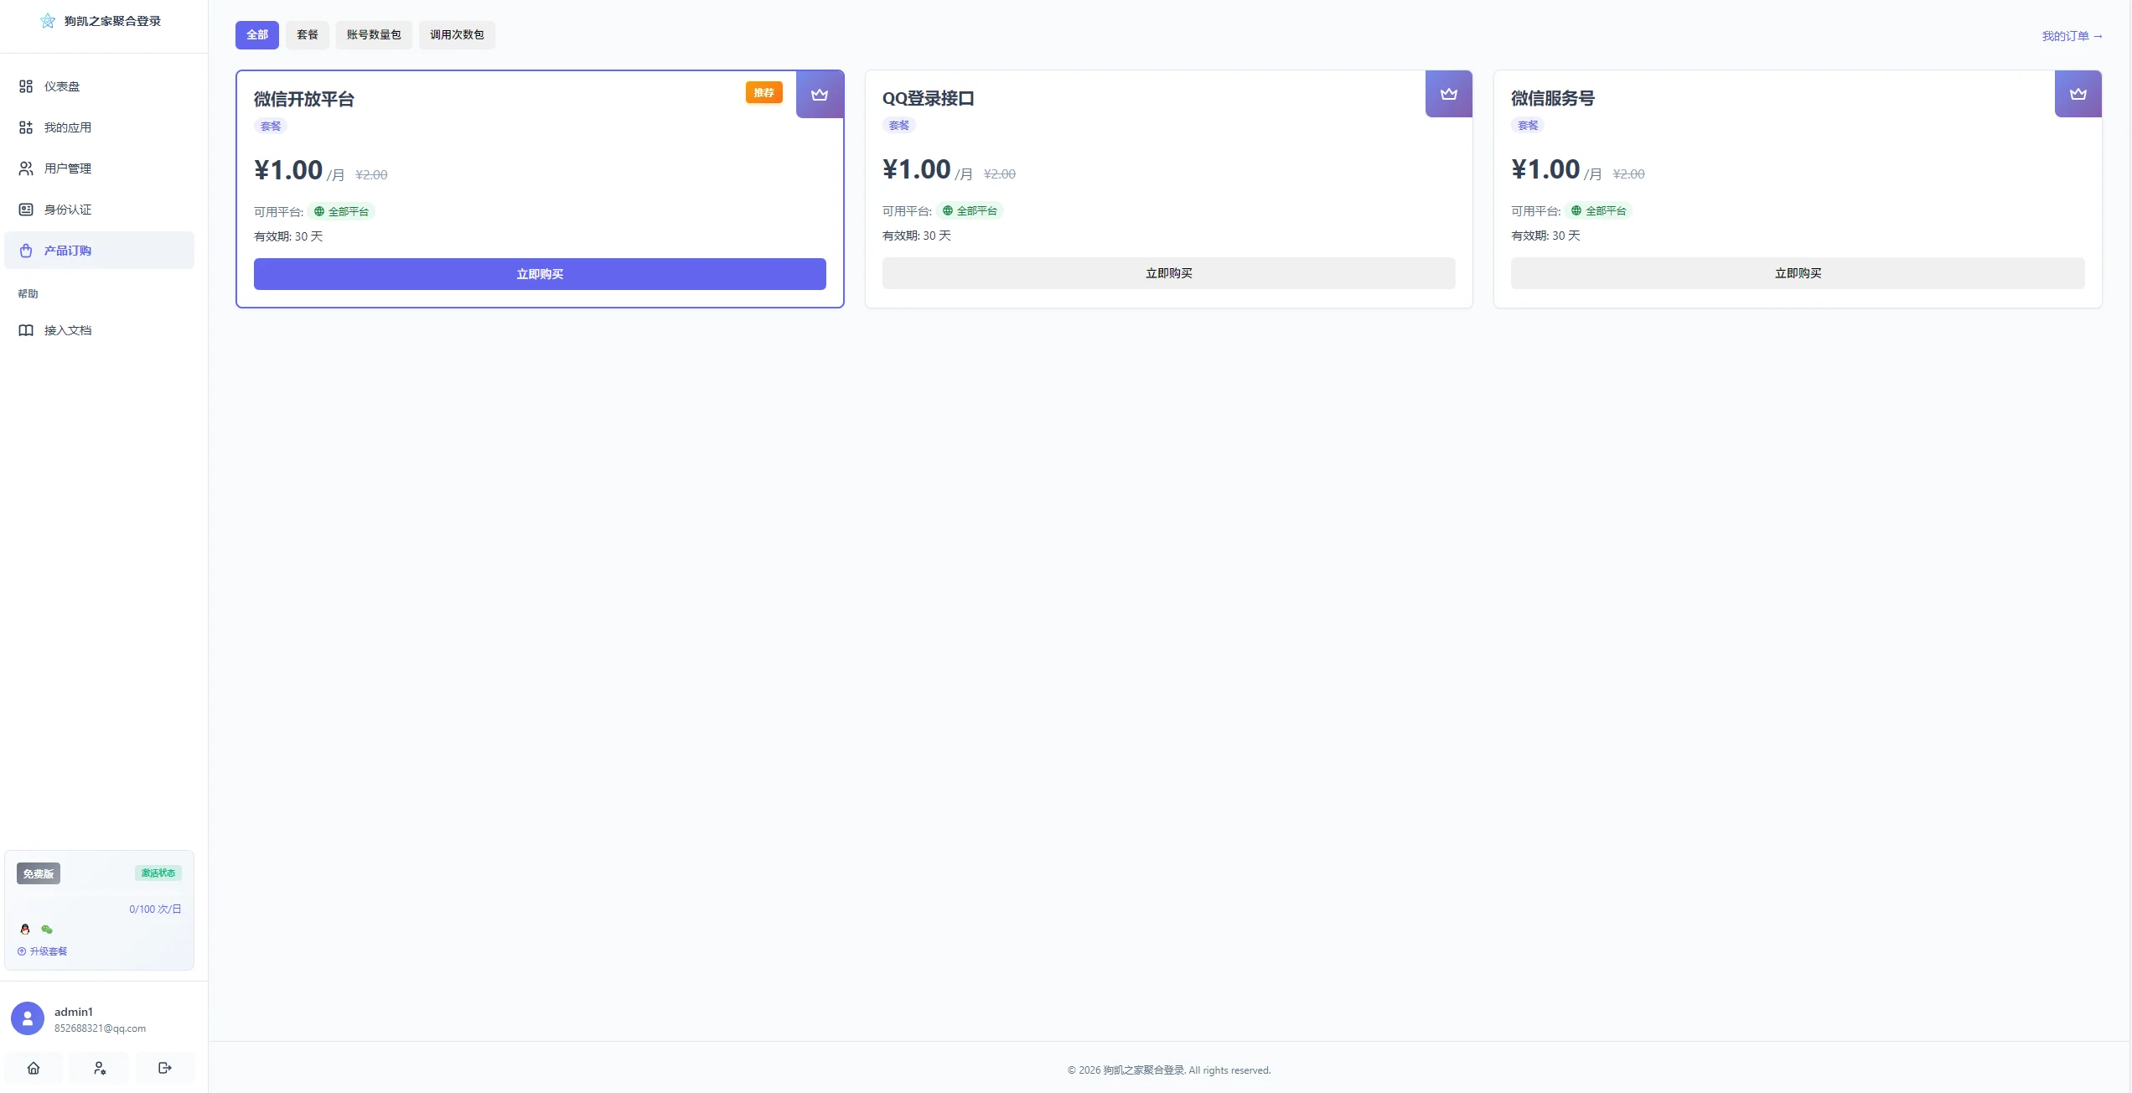Click 套餐 tag under 微信开放平台

pyautogui.click(x=271, y=127)
